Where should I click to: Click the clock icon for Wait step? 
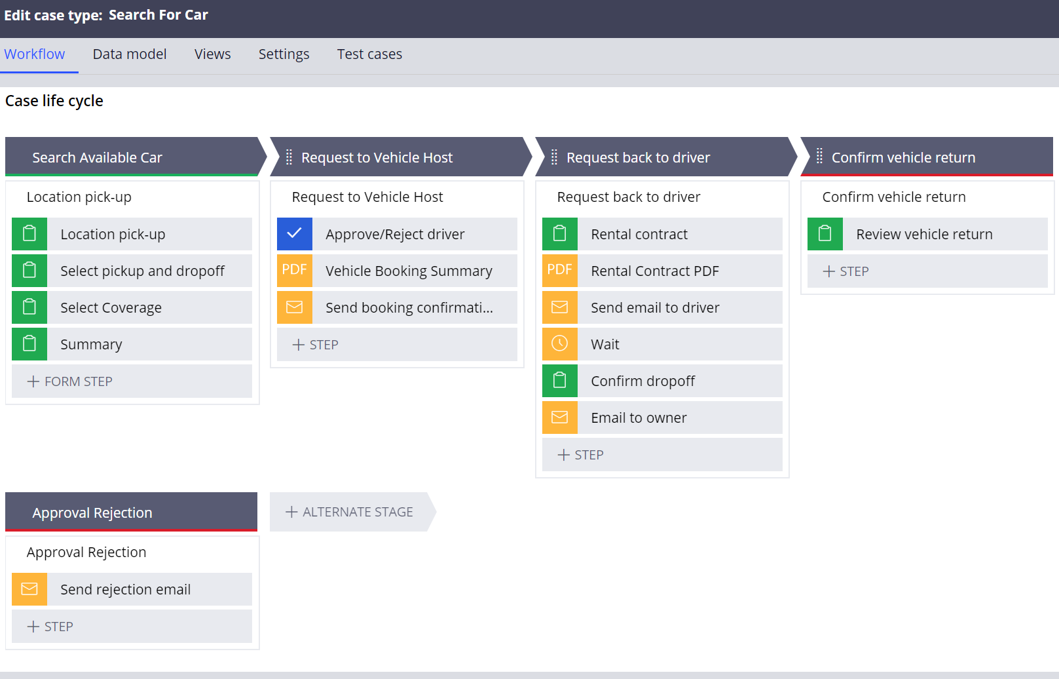[x=560, y=344]
